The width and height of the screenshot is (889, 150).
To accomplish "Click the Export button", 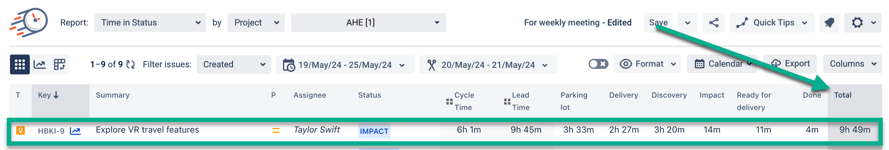I will pos(790,64).
